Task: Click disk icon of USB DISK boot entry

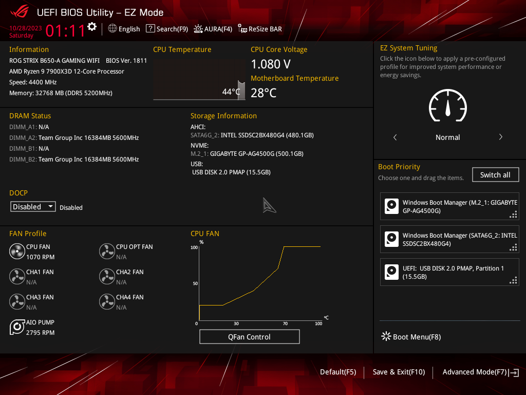Action: [391, 272]
